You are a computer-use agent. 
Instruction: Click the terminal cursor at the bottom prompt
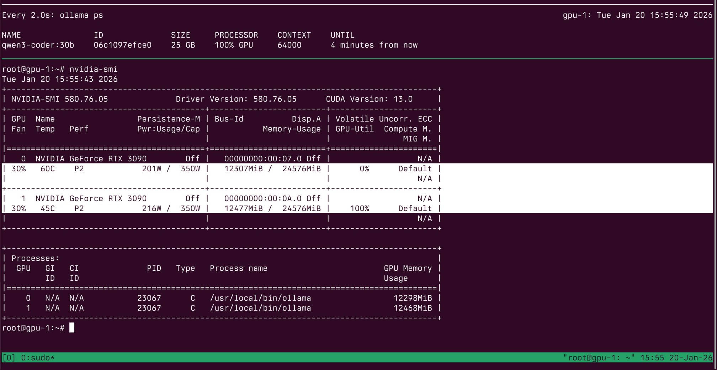point(72,328)
